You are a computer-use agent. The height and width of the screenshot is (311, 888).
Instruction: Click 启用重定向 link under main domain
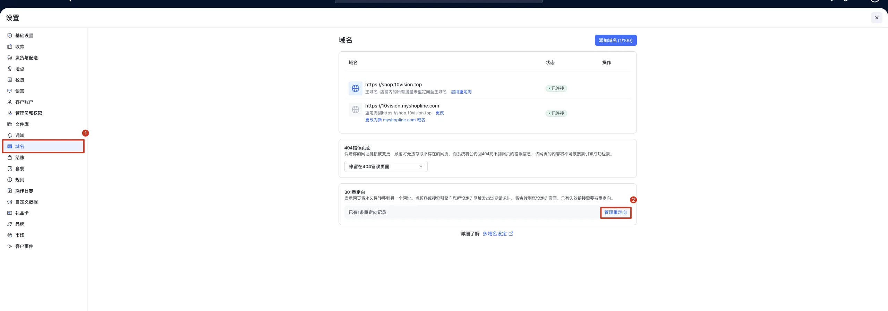click(461, 92)
